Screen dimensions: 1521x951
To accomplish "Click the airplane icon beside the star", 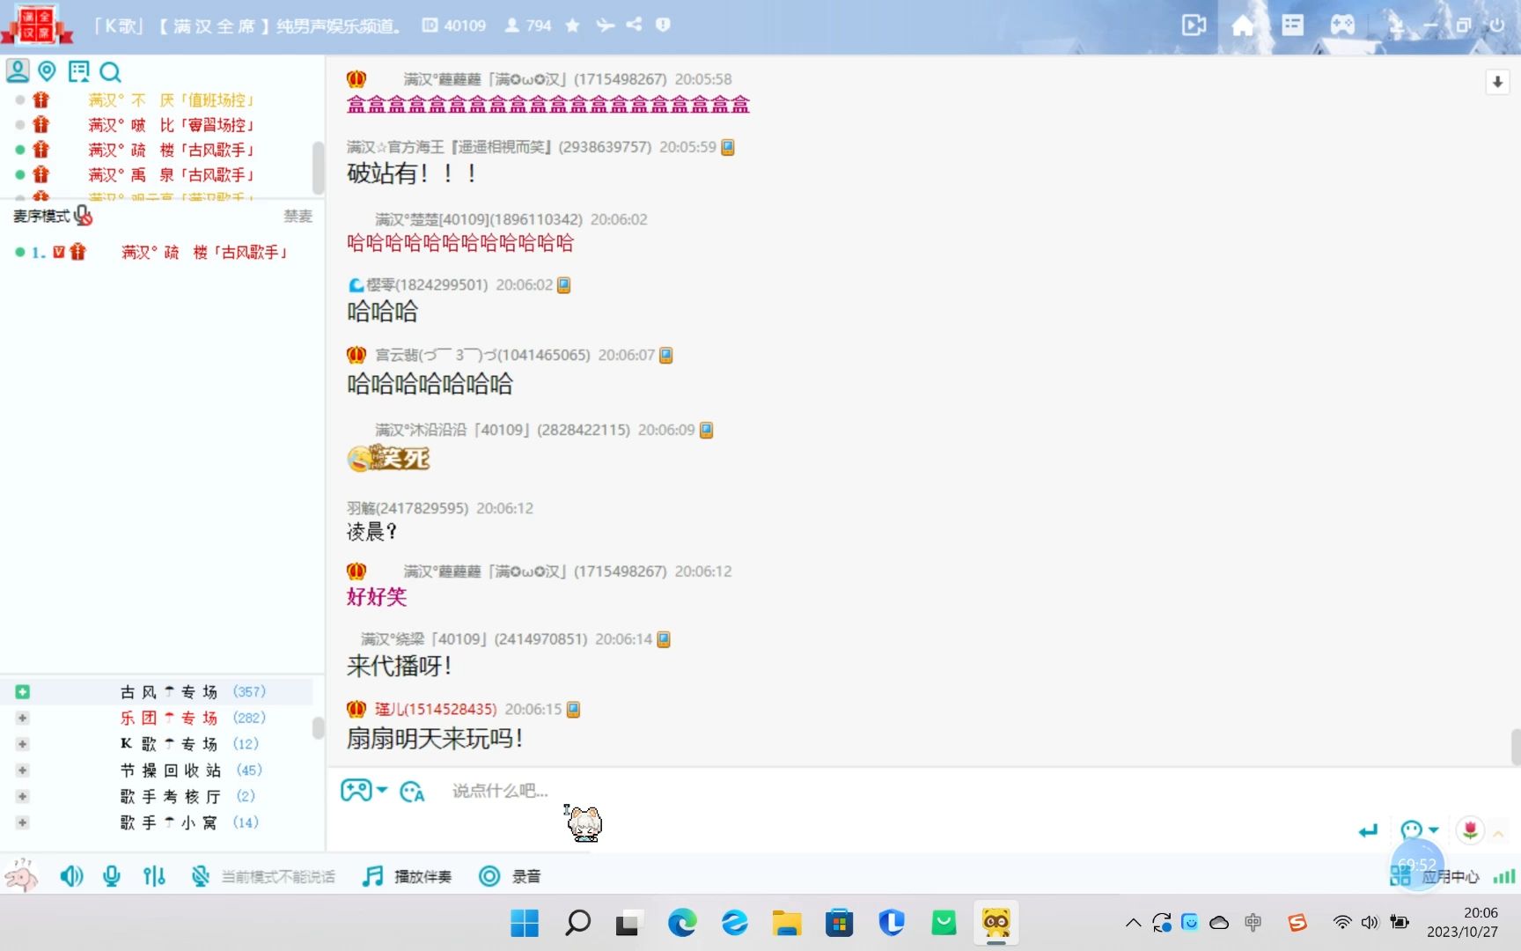I will coord(605,26).
